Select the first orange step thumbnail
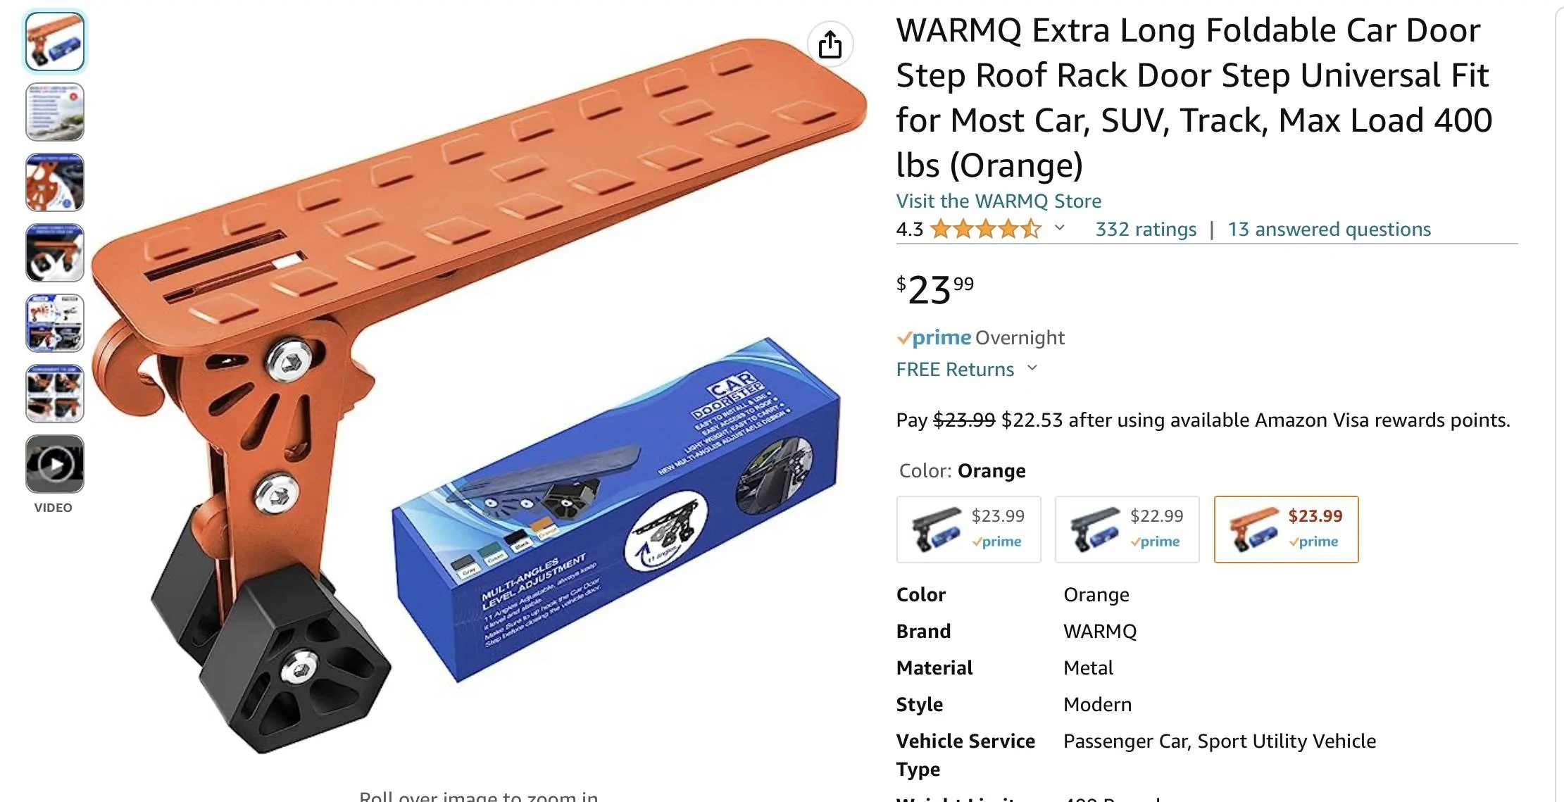1564x802 pixels. [55, 42]
